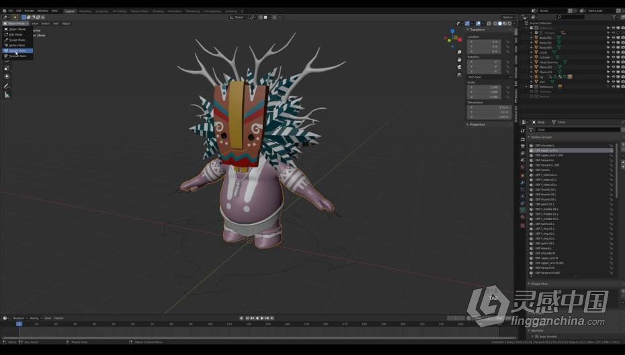Toggle the proportional editing icon
This screenshot has width=625, height=355.
[275, 17]
